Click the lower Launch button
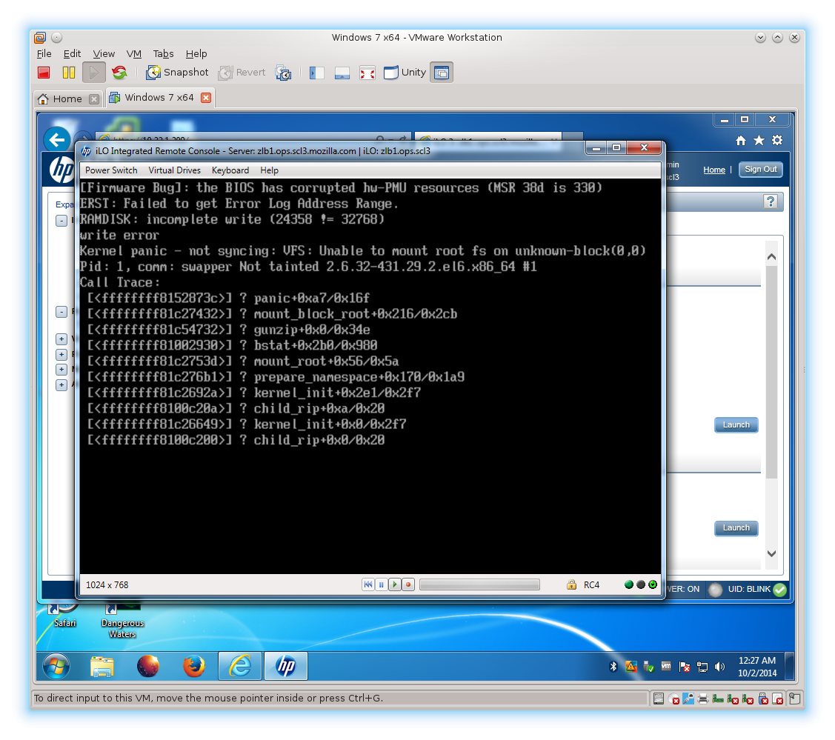This screenshot has width=835, height=740. pyautogui.click(x=736, y=528)
